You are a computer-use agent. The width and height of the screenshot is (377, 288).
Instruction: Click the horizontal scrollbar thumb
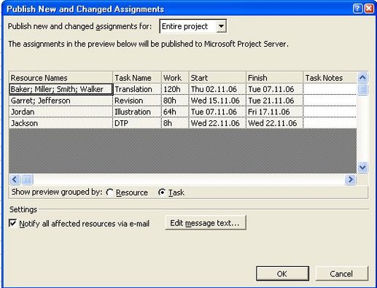coord(27,179)
